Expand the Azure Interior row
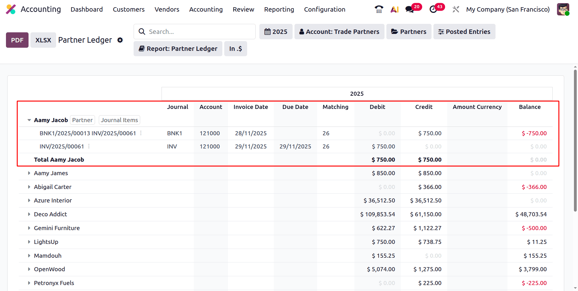Viewport: 578px width, 291px height. pos(29,201)
